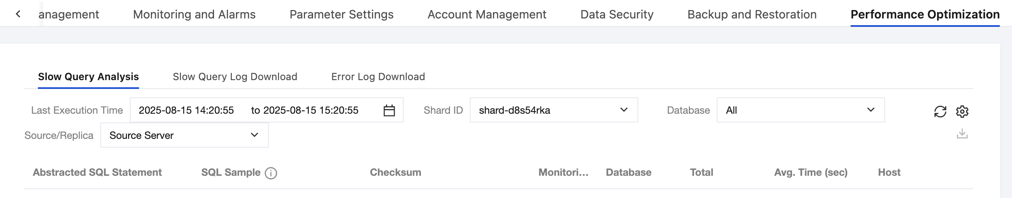Image resolution: width=1012 pixels, height=198 pixels.
Task: Select the Data Security tab
Action: 617,14
